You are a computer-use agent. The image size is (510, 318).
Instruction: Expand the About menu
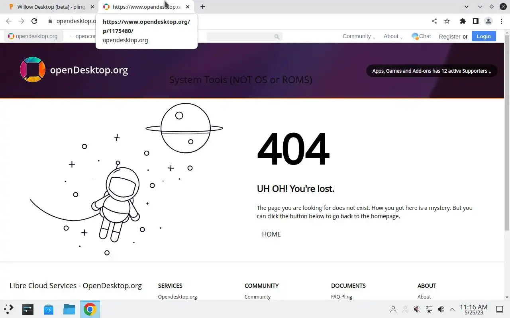tap(393, 36)
